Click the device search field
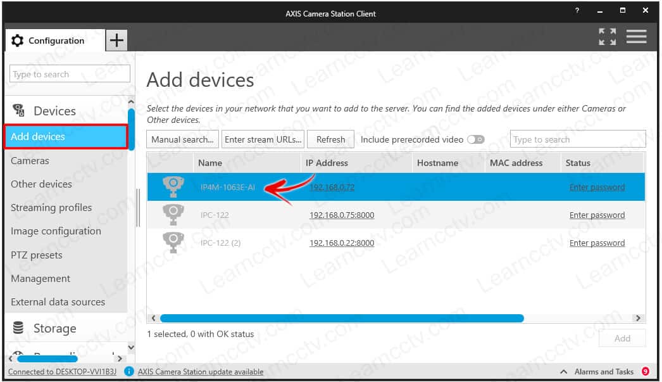This screenshot has width=662, height=382. tap(577, 139)
